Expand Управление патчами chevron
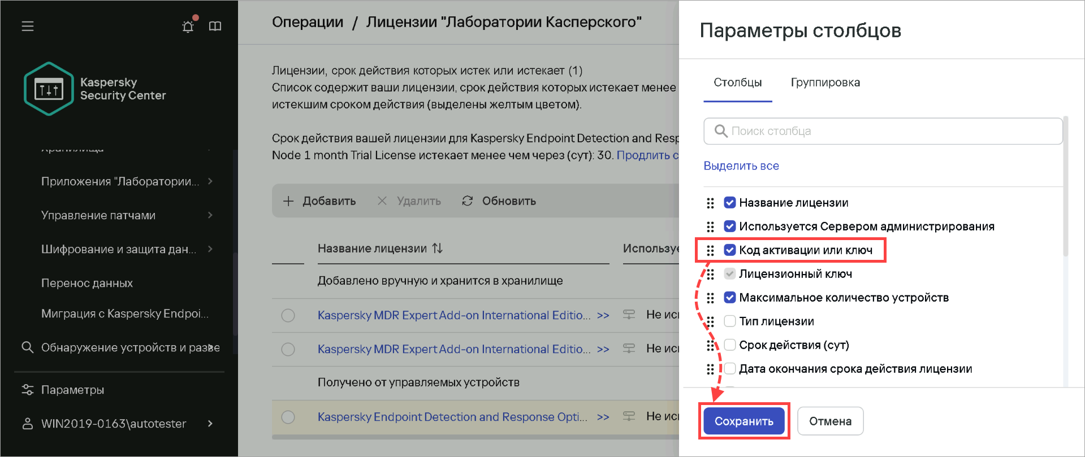This screenshot has height=457, width=1085. click(x=210, y=215)
